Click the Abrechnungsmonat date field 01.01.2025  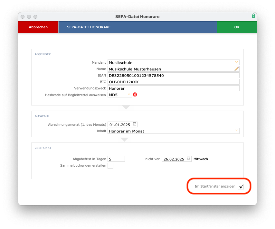tap(119, 124)
